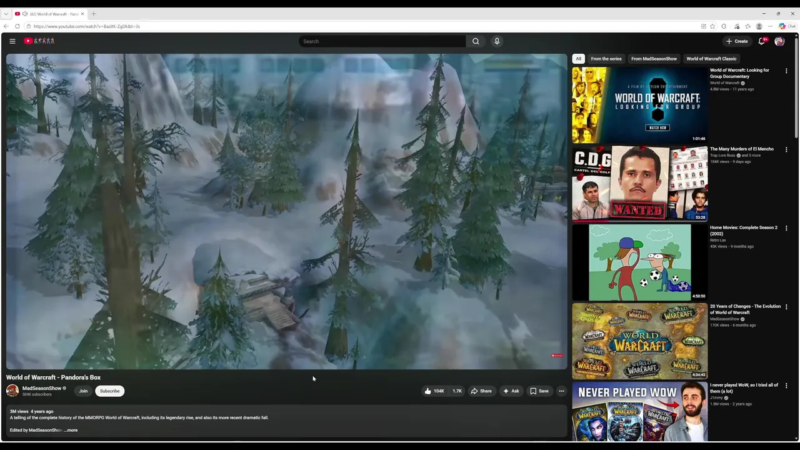Click the split screen icon in address bar
800x450 pixels.
coord(704,26)
